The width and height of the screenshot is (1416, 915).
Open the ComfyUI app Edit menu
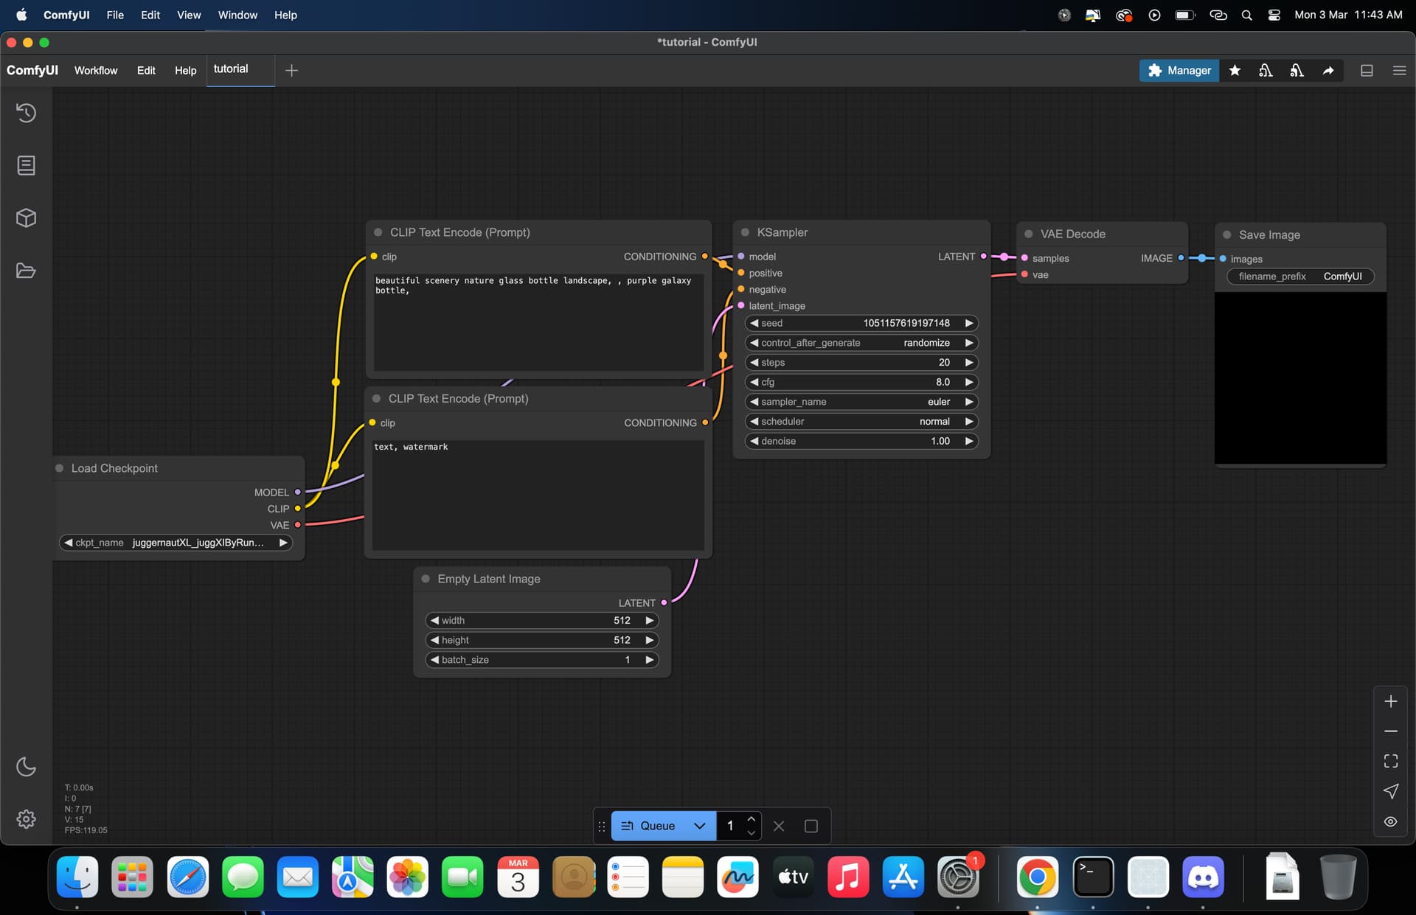146,70
